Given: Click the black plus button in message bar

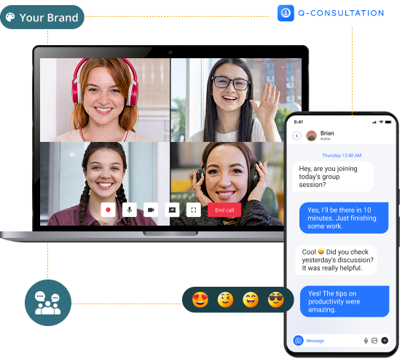Looking at the screenshot, I should pos(385,341).
